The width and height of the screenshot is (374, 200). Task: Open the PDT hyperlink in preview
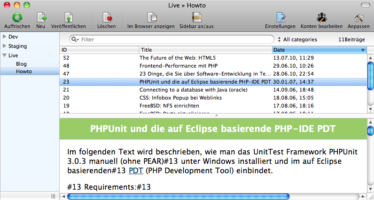point(136,171)
